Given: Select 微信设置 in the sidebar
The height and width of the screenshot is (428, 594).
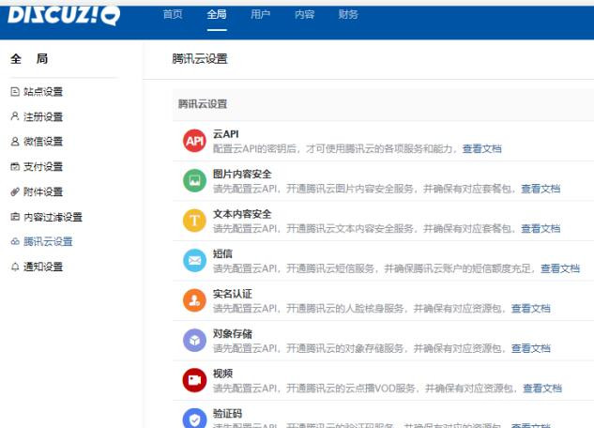Looking at the screenshot, I should (42, 142).
